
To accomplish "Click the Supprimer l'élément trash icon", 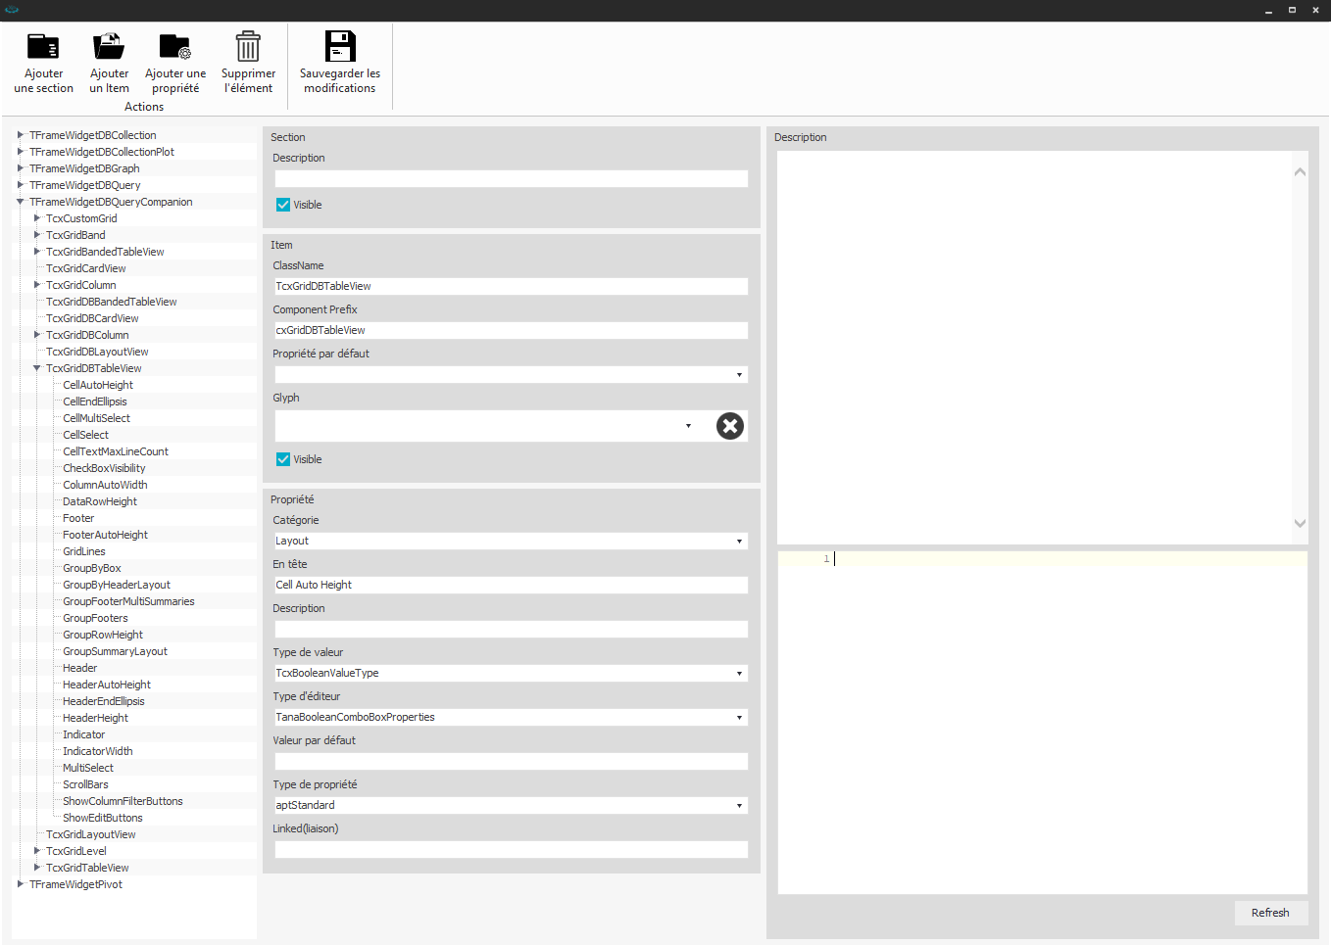I will click(x=248, y=47).
